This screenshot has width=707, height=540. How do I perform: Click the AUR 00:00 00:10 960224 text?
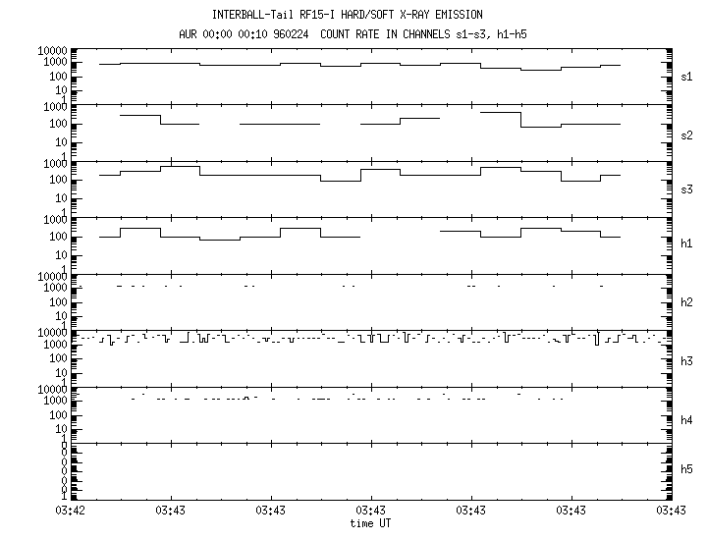pos(244,34)
